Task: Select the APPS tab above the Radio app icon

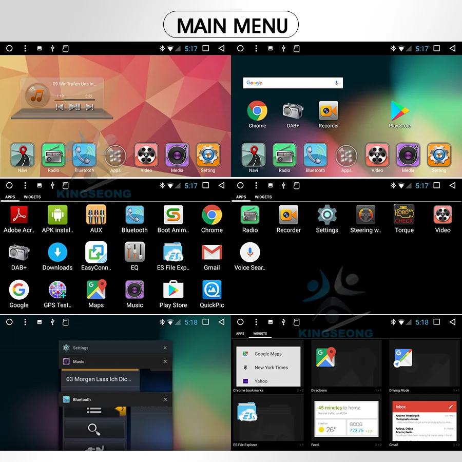Action: (x=241, y=197)
